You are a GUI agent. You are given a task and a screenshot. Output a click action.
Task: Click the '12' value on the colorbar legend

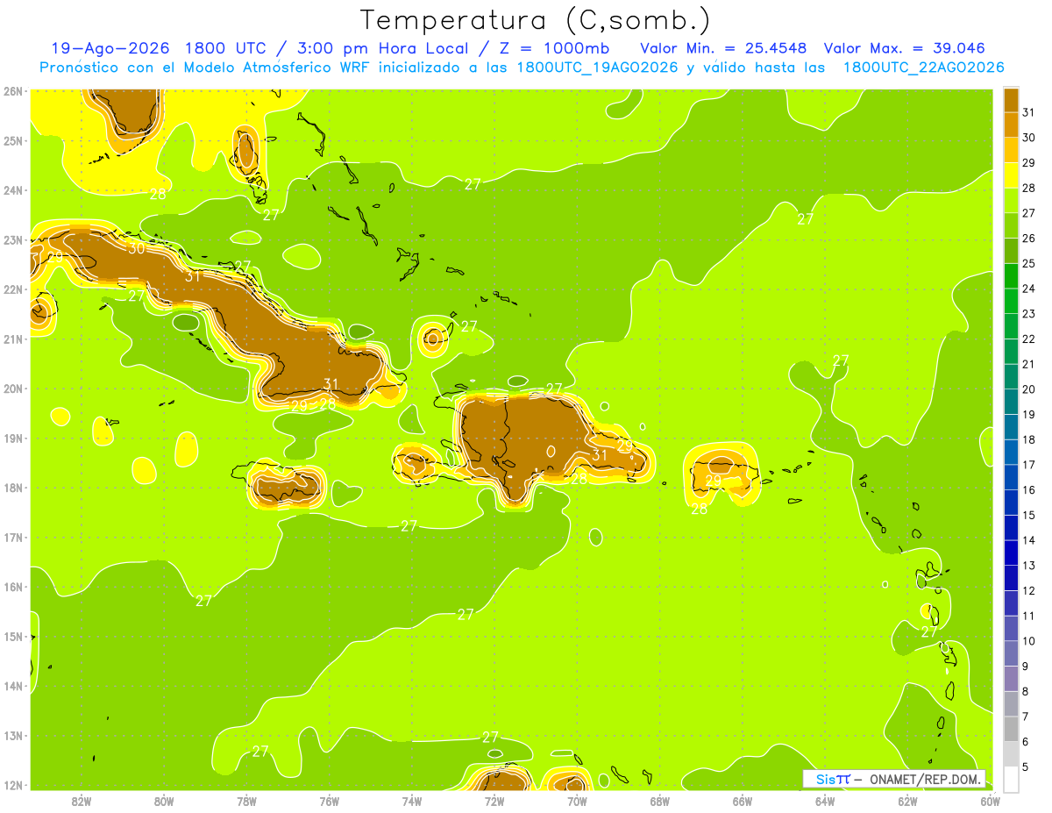pyautogui.click(x=1029, y=590)
